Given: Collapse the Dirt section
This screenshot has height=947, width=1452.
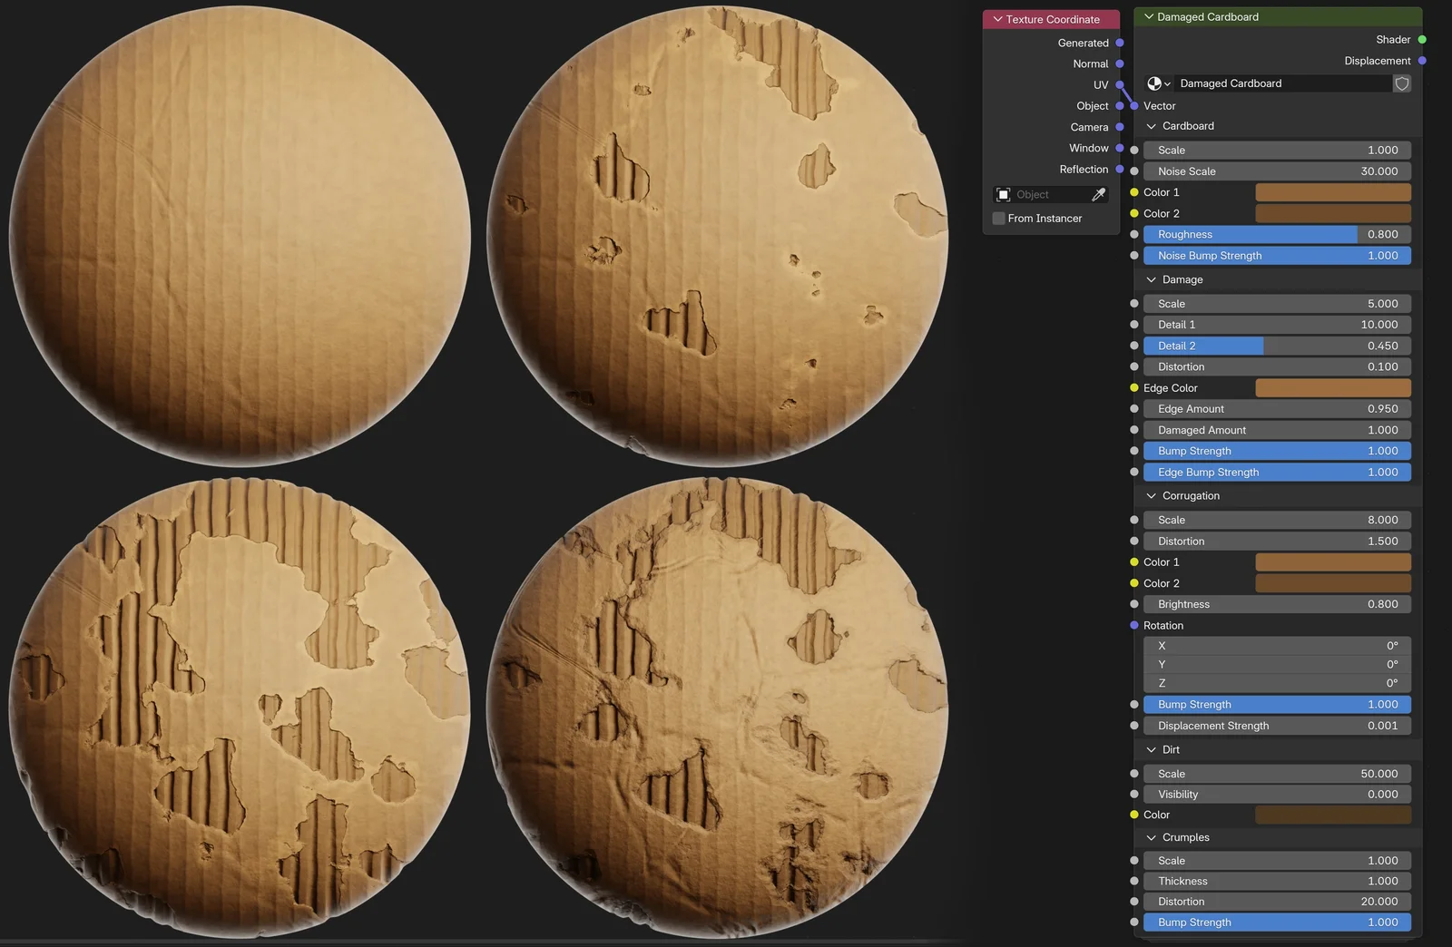Looking at the screenshot, I should (1150, 749).
